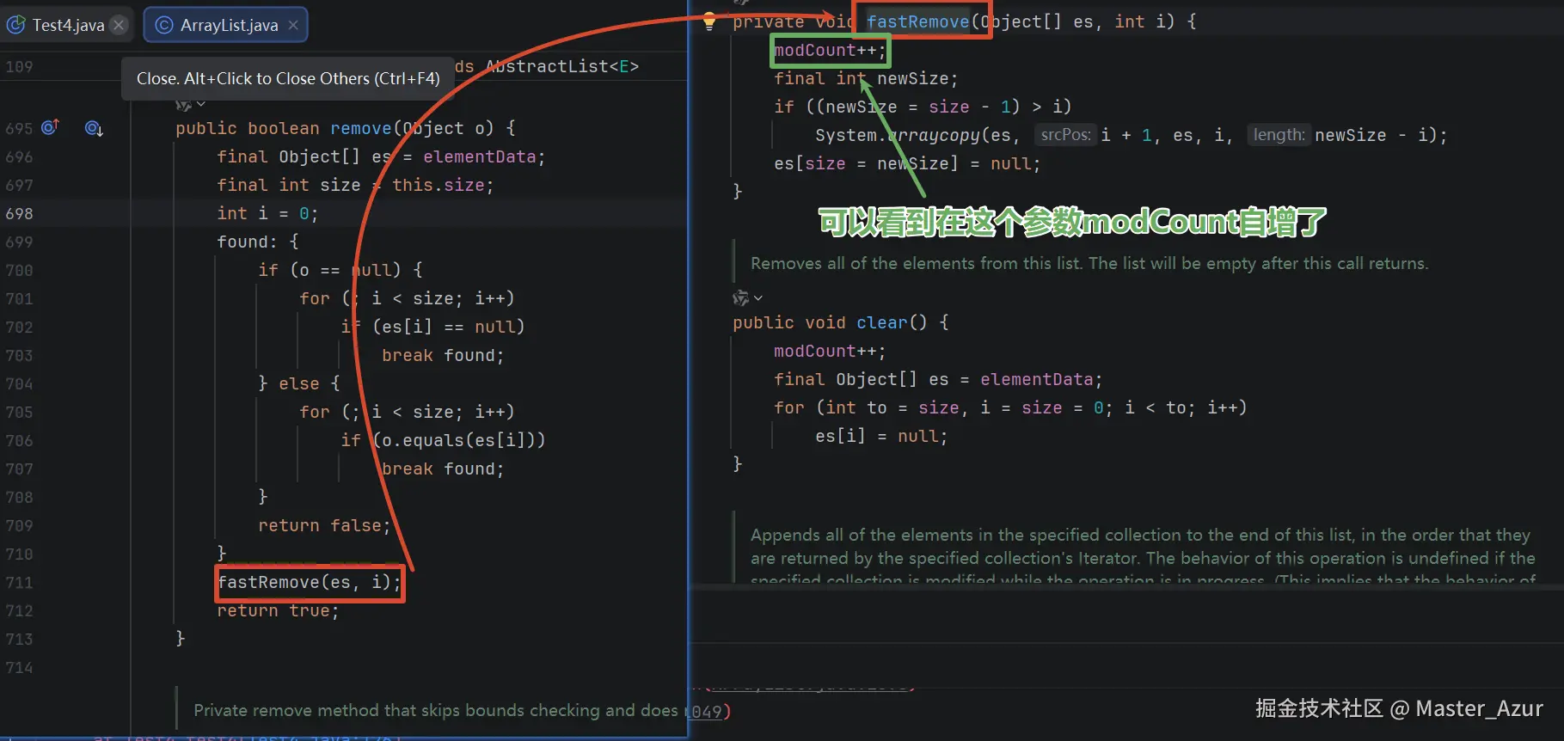The image size is (1564, 741).
Task: Click 'modCount++;' inside clear method
Action: 830,351
